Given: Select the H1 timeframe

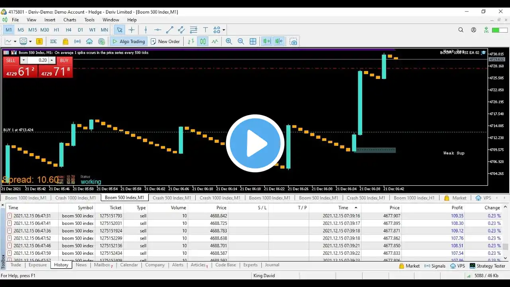Looking at the screenshot, I should (57, 30).
